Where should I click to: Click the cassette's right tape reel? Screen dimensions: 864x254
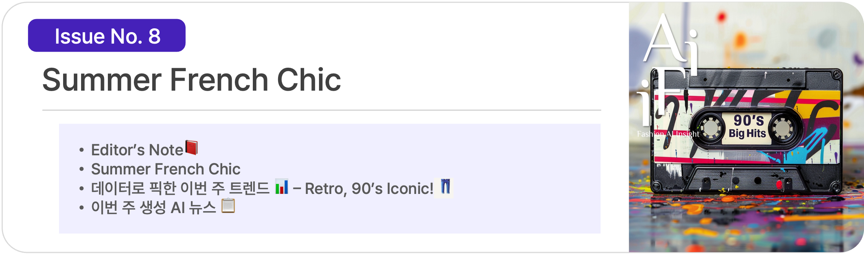[782, 128]
